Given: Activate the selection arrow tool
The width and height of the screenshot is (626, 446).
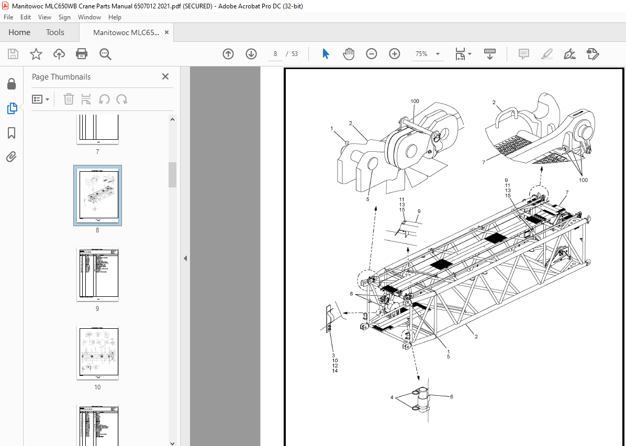Looking at the screenshot, I should [x=326, y=54].
